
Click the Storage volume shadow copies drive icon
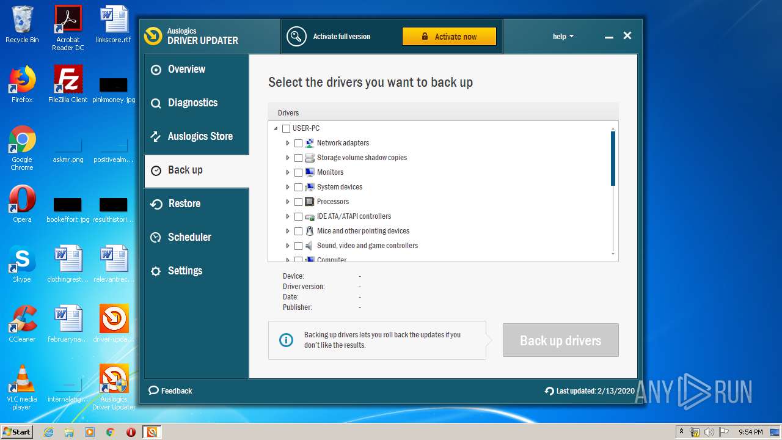[310, 158]
